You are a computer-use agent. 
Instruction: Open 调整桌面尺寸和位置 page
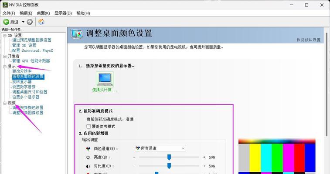[30, 92]
